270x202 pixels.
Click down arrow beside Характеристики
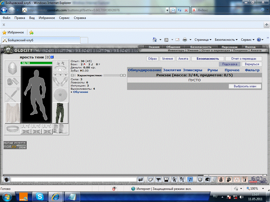[124, 75]
